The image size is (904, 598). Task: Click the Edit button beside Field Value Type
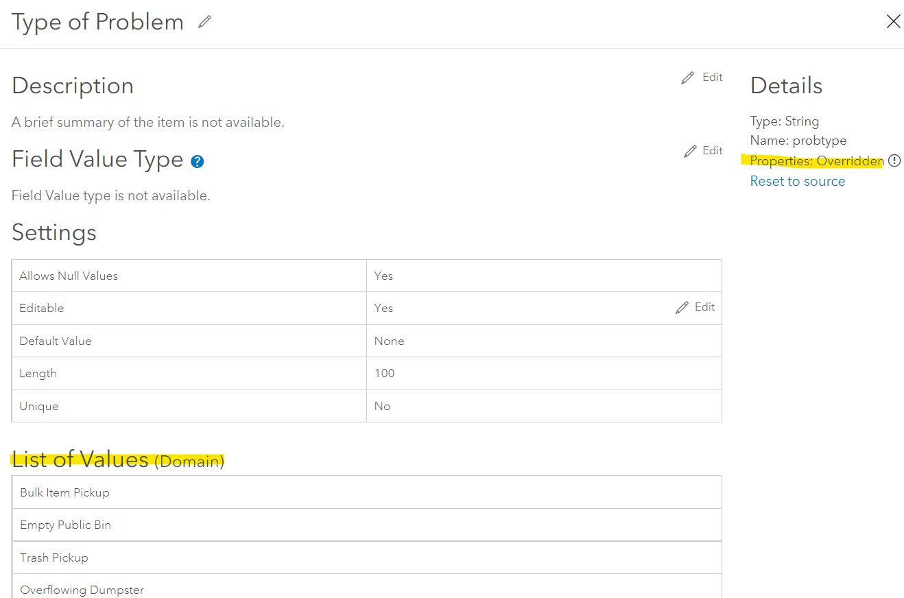tap(712, 150)
